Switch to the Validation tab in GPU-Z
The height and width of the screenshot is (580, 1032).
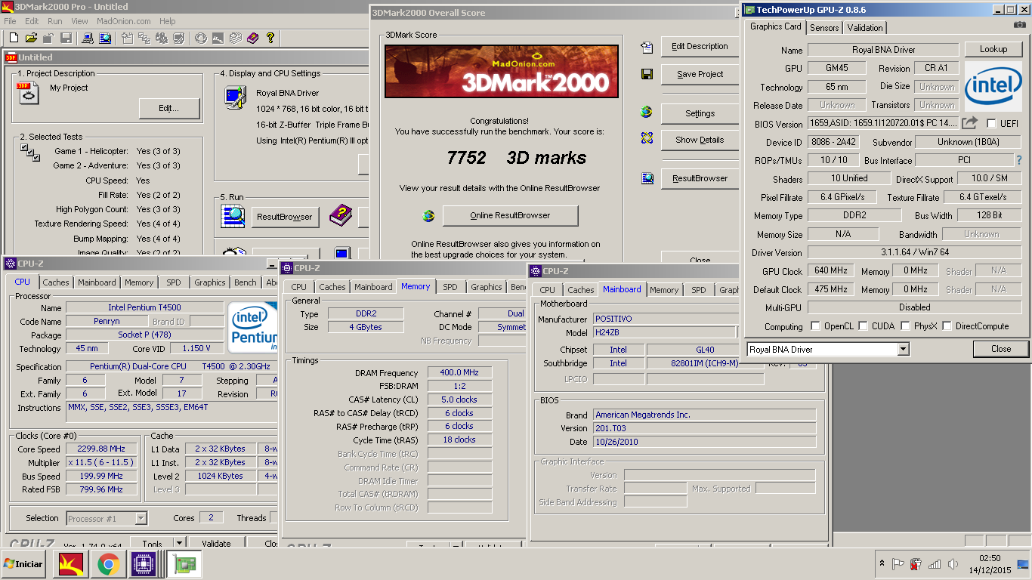865,27
